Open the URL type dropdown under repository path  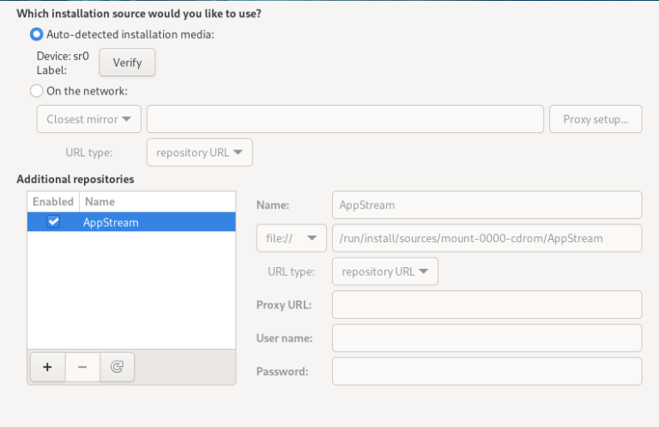pyautogui.click(x=385, y=271)
